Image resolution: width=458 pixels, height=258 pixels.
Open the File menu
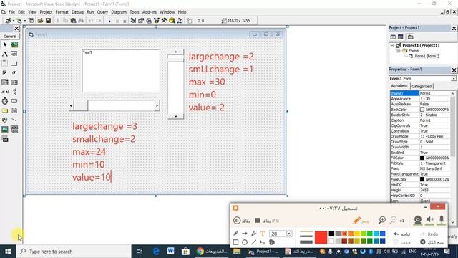[x=11, y=12]
